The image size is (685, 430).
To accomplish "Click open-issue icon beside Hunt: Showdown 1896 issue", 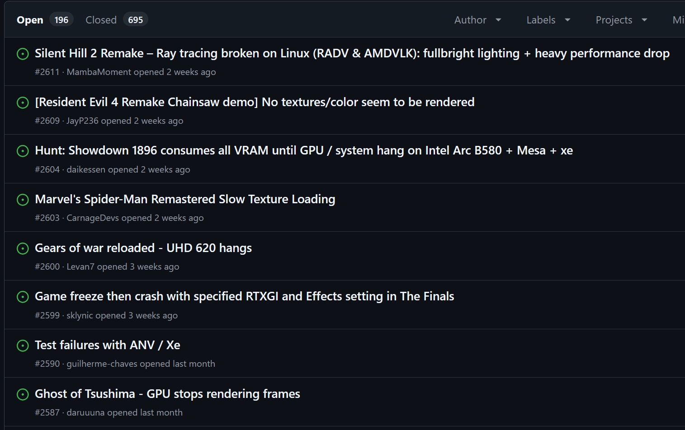I will tap(23, 151).
